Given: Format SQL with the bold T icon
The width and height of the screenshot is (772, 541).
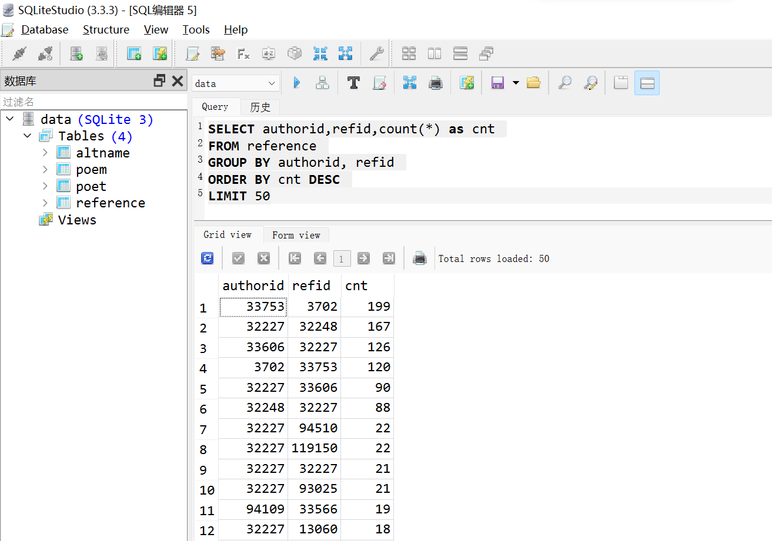Looking at the screenshot, I should click(353, 83).
